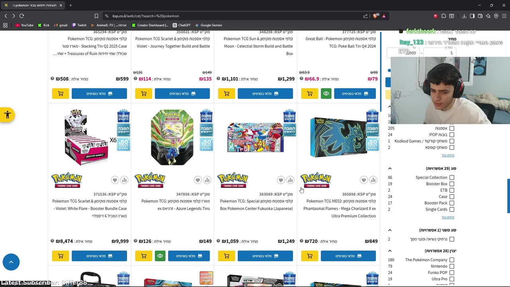The image size is (510, 287).
Task: Open the Mega Charizard X ex product image
Action: tap(338, 138)
